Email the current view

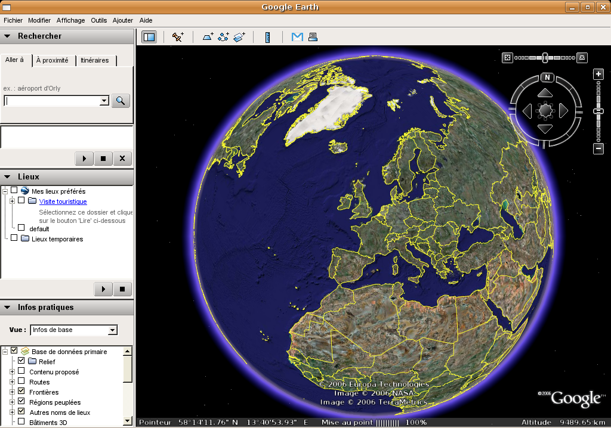coord(297,37)
